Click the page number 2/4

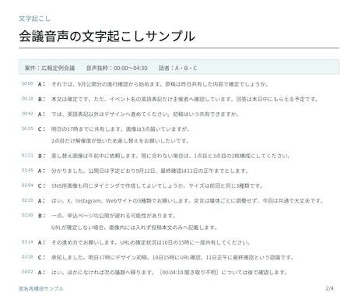click(329, 288)
